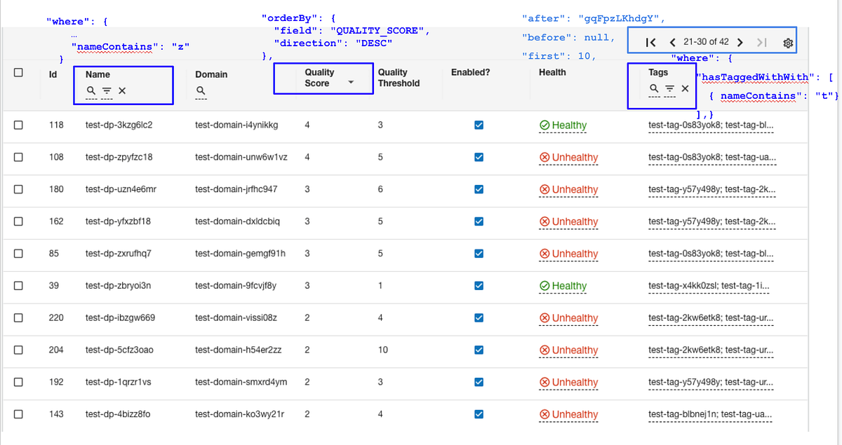Clear the Tags column filter with X
The width and height of the screenshot is (842, 445).
click(x=685, y=88)
